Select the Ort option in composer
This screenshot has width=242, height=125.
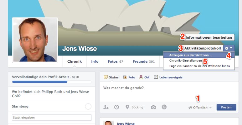coord(144,77)
